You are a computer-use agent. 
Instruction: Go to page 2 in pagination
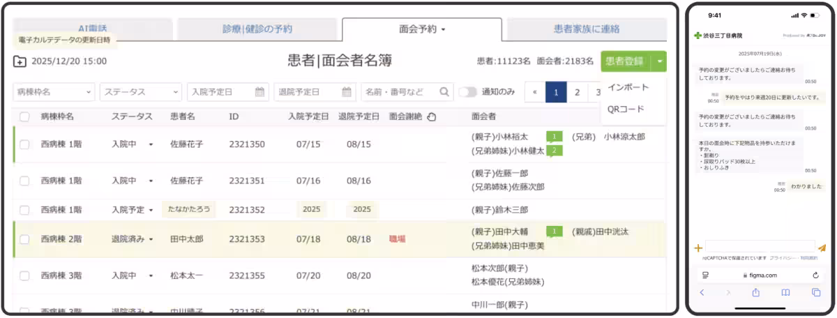[x=577, y=92]
